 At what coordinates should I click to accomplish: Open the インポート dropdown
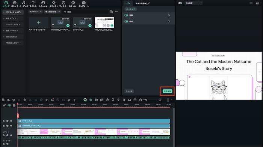35,12
